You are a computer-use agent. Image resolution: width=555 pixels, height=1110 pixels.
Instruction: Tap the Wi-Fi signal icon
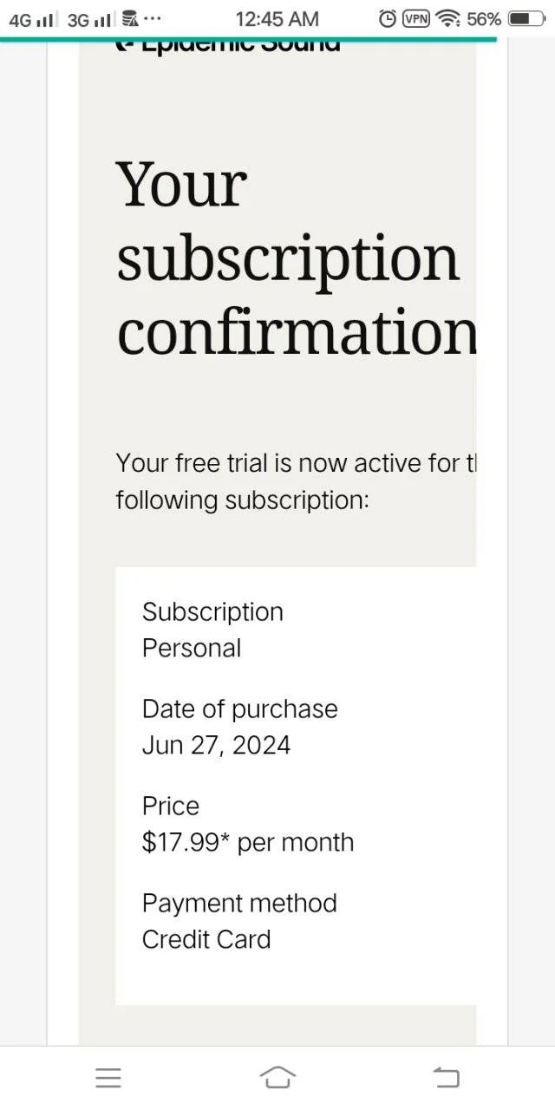click(448, 18)
